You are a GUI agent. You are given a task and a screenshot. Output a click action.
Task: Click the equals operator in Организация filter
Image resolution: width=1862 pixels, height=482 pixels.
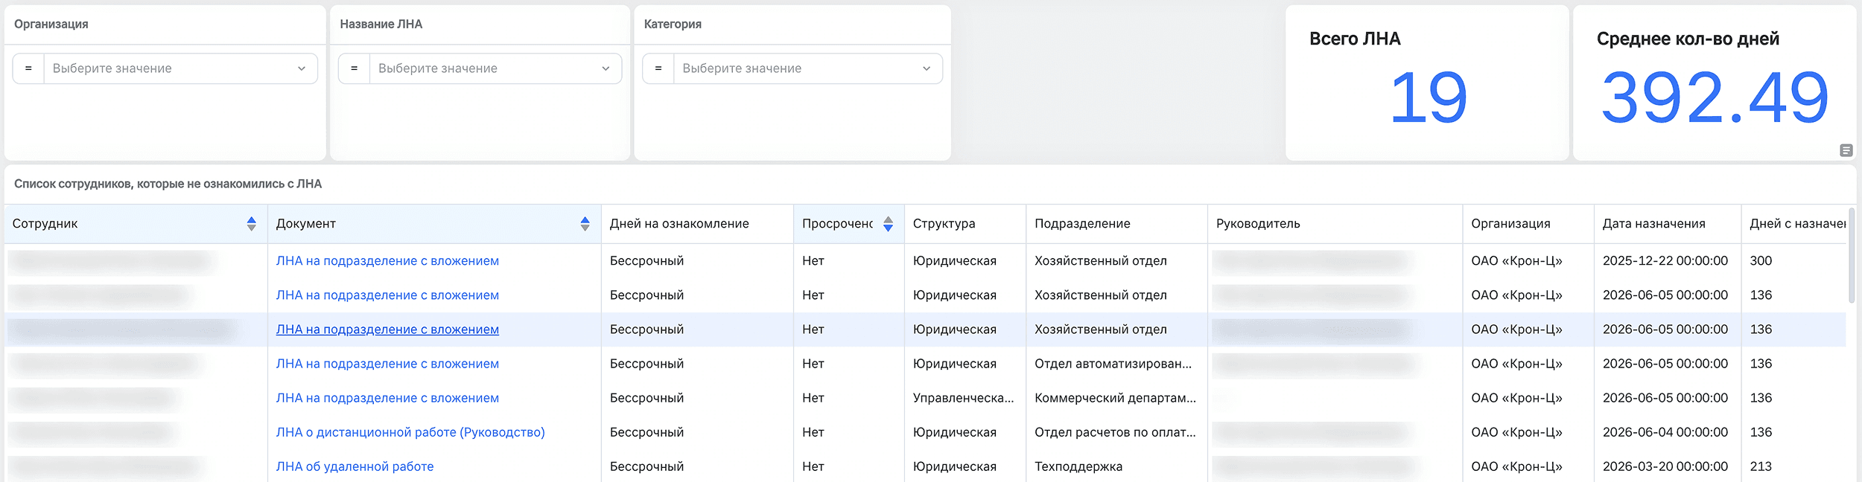click(28, 68)
